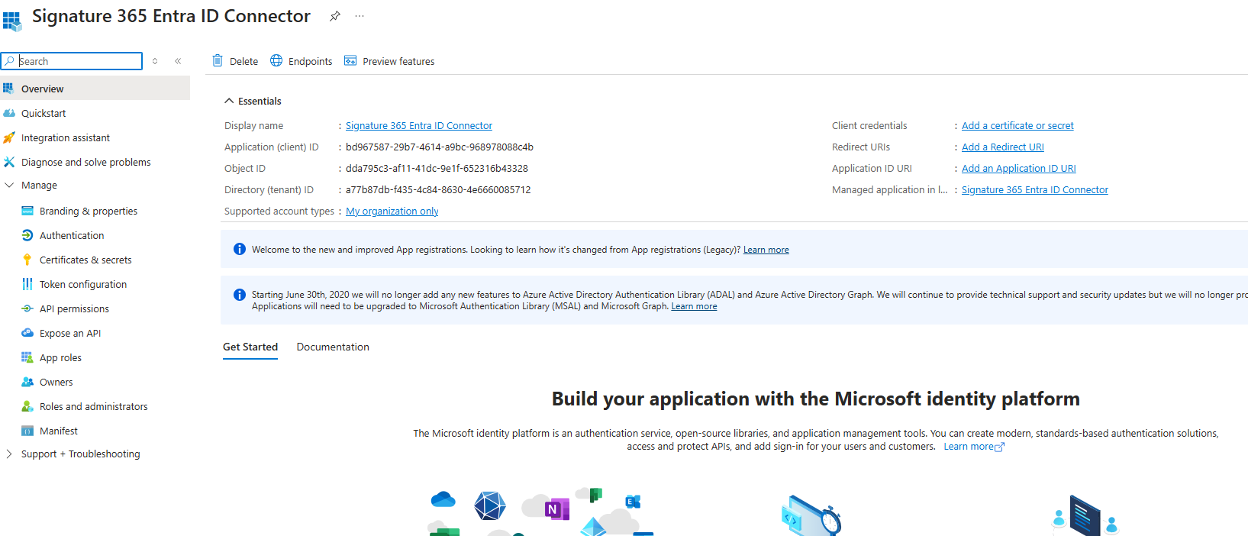
Task: Click My organization only link
Action: 392,211
